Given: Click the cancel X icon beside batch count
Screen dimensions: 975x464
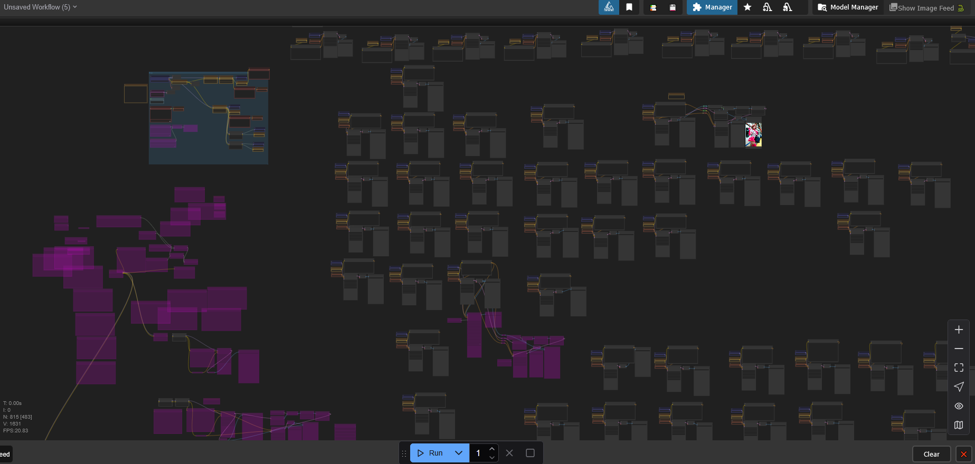Looking at the screenshot, I should [x=509, y=453].
